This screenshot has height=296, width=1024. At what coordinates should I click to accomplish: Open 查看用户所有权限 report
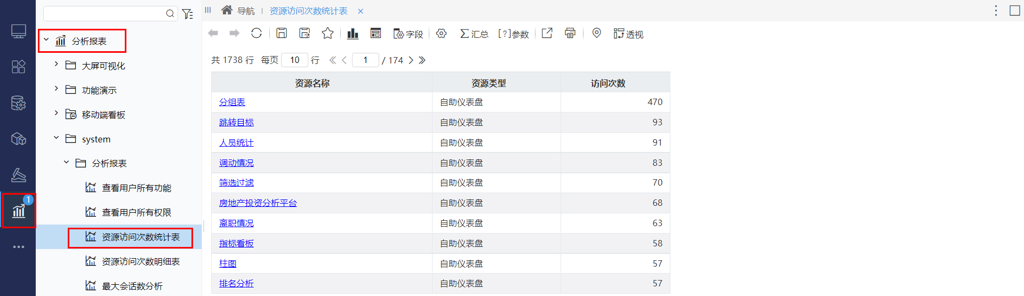137,212
